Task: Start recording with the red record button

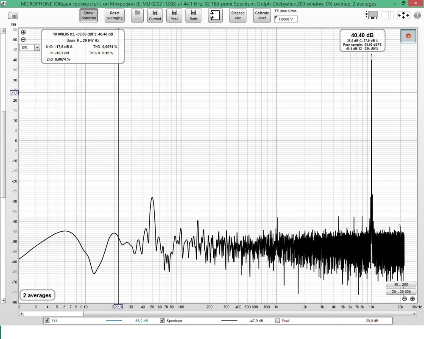Action: coord(408,36)
